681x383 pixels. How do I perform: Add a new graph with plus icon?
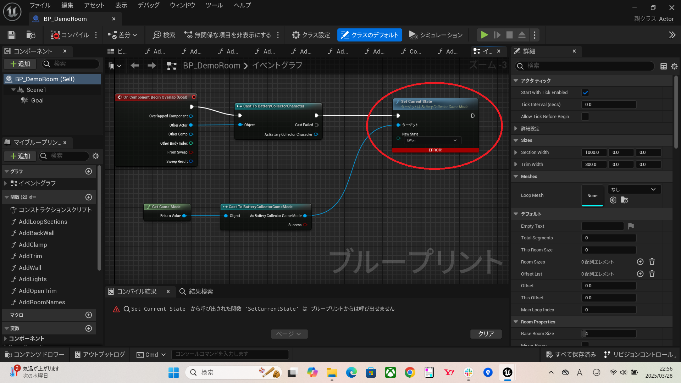pos(89,171)
